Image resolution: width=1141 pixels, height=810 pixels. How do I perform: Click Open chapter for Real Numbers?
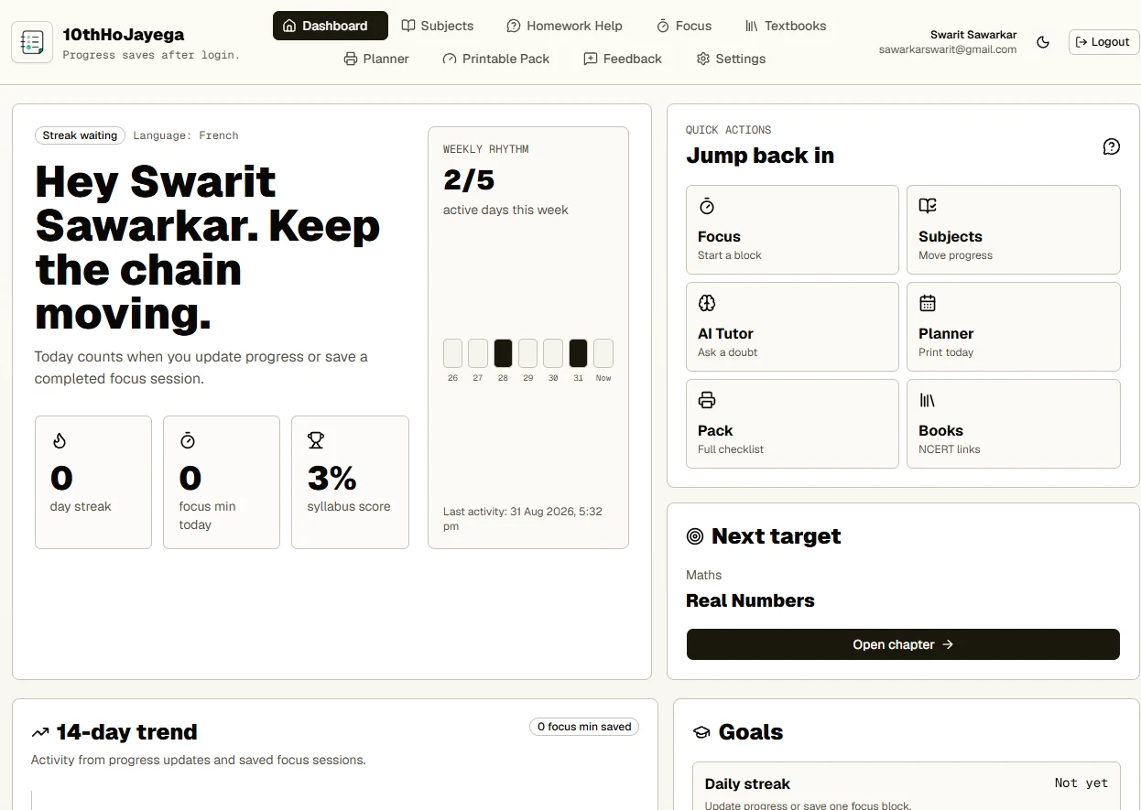tap(903, 644)
